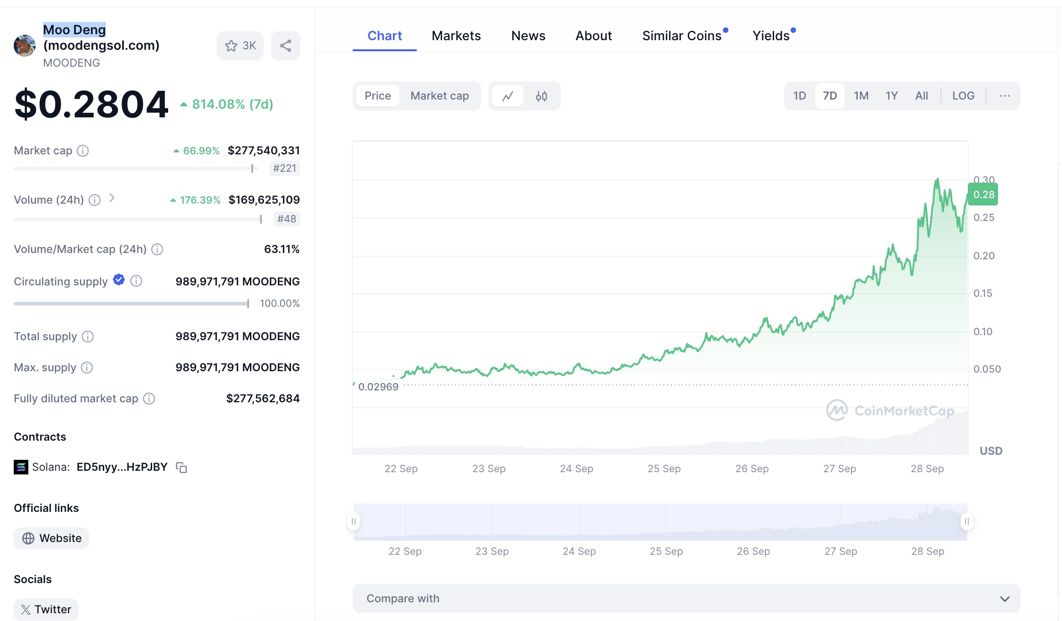The height and width of the screenshot is (621, 1062).
Task: Open Circulating supply info icon
Action: point(136,281)
